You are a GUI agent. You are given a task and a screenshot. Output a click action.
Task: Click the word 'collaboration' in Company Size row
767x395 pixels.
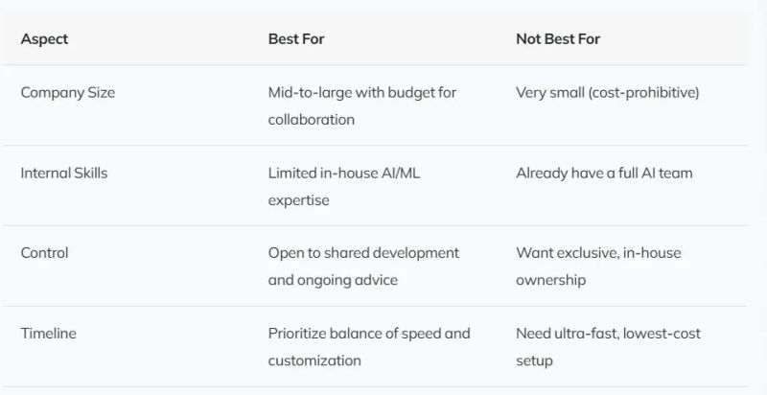[312, 120]
